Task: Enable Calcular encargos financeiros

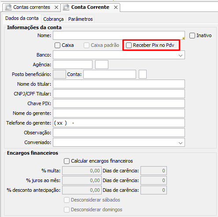Action: pyautogui.click(x=67, y=161)
